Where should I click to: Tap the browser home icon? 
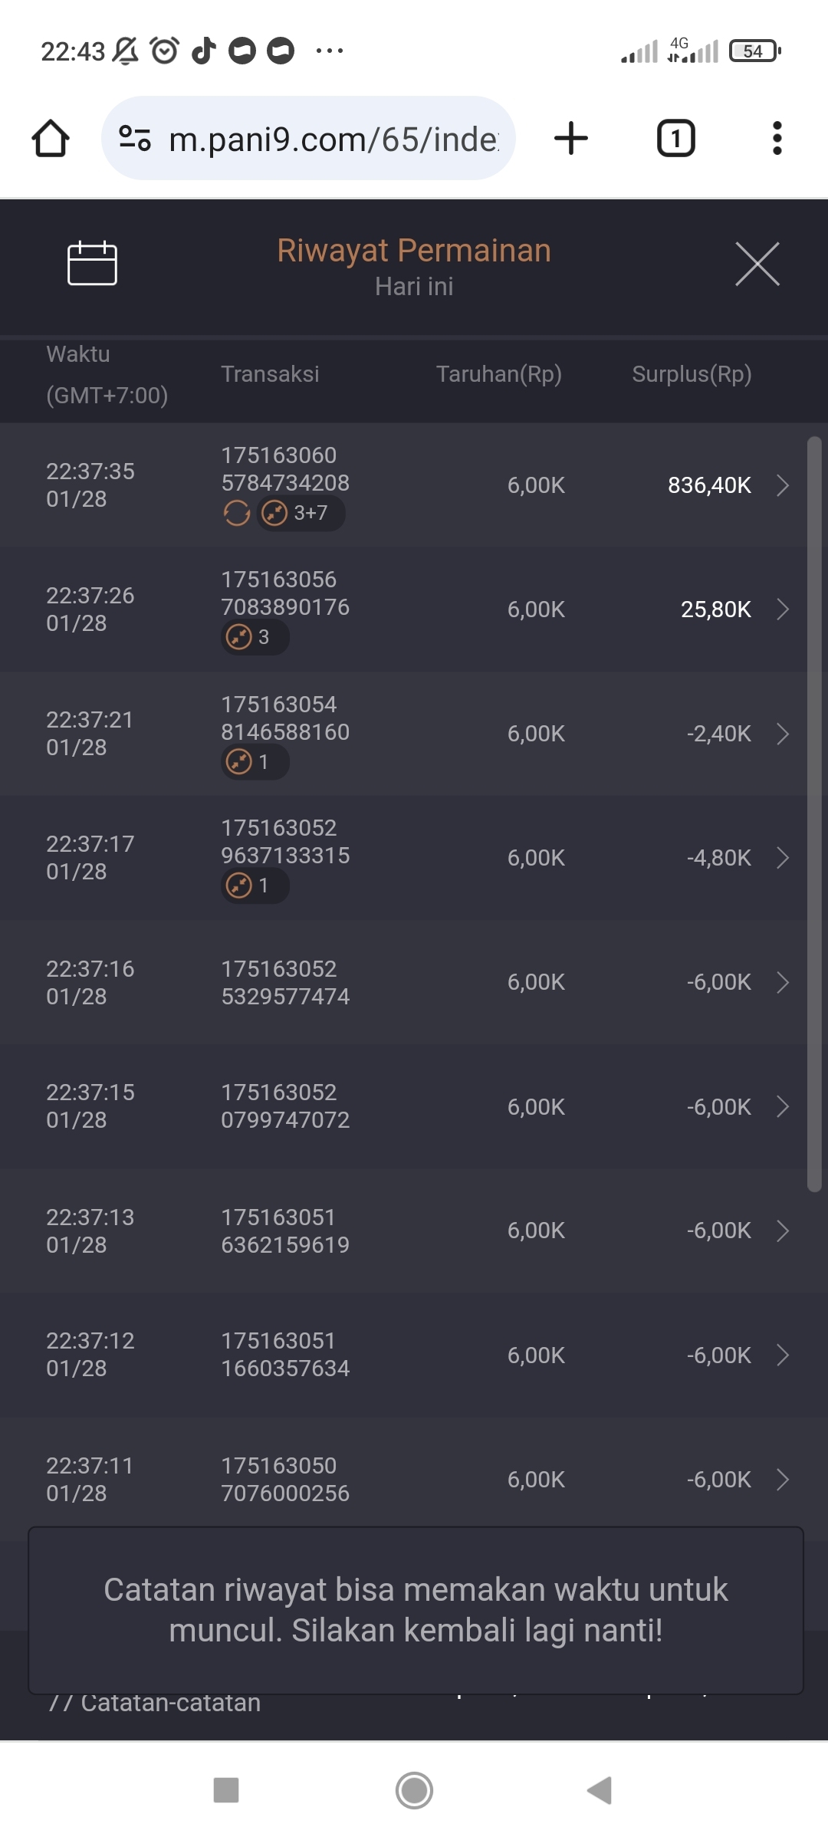pos(51,139)
